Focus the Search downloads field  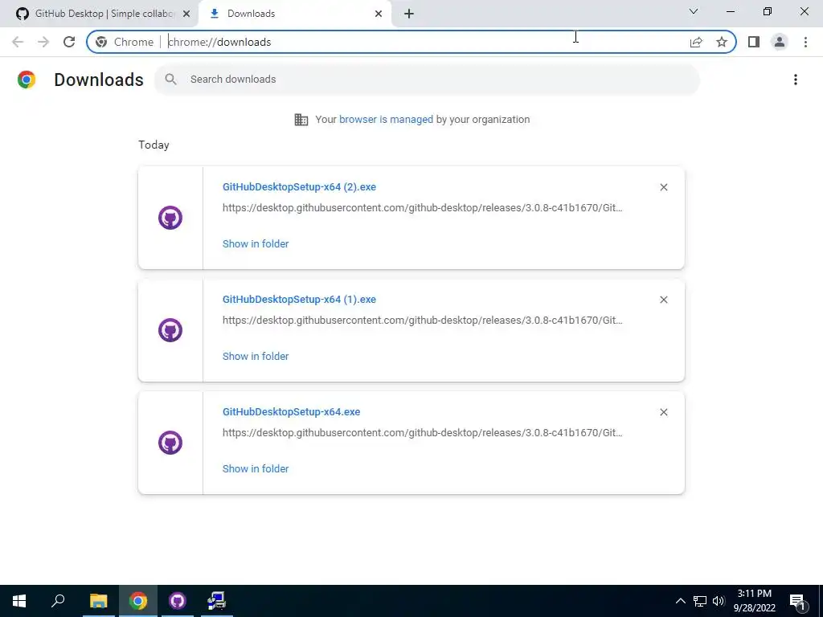point(427,80)
